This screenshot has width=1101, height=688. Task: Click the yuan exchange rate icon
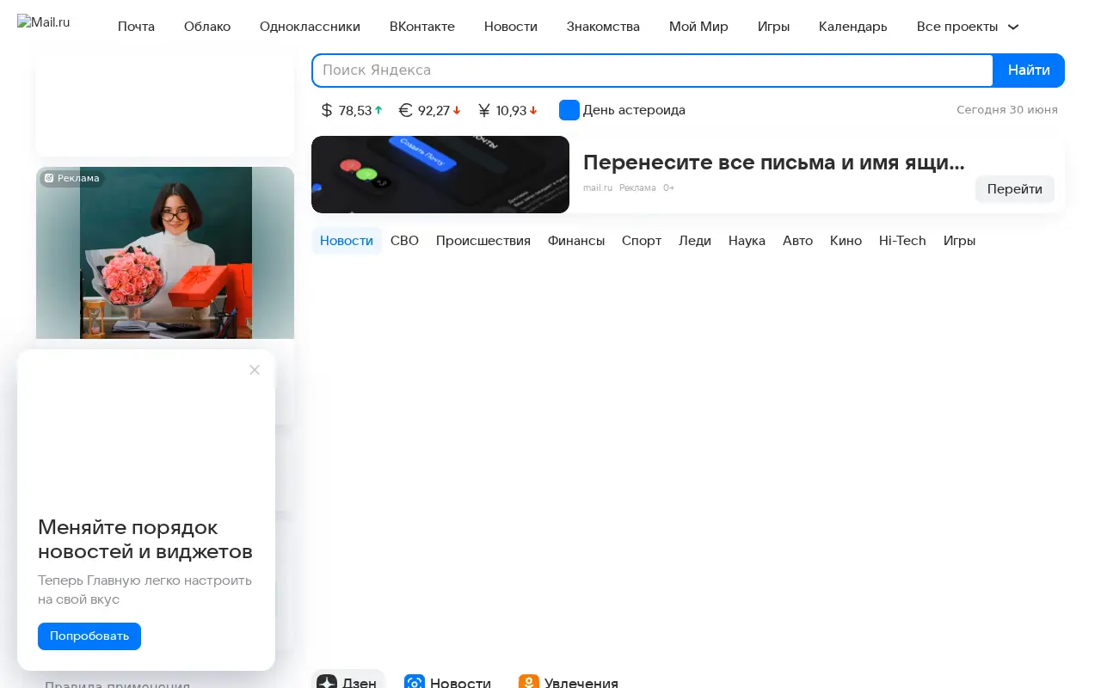(x=484, y=110)
